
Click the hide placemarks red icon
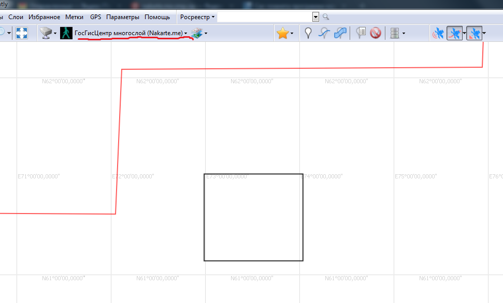(376, 33)
